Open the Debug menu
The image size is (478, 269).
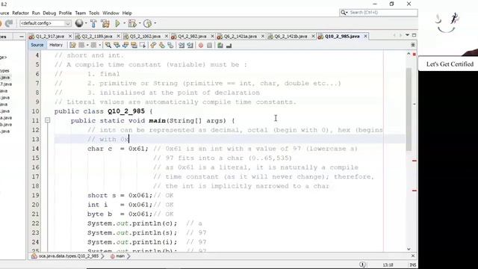click(x=49, y=13)
